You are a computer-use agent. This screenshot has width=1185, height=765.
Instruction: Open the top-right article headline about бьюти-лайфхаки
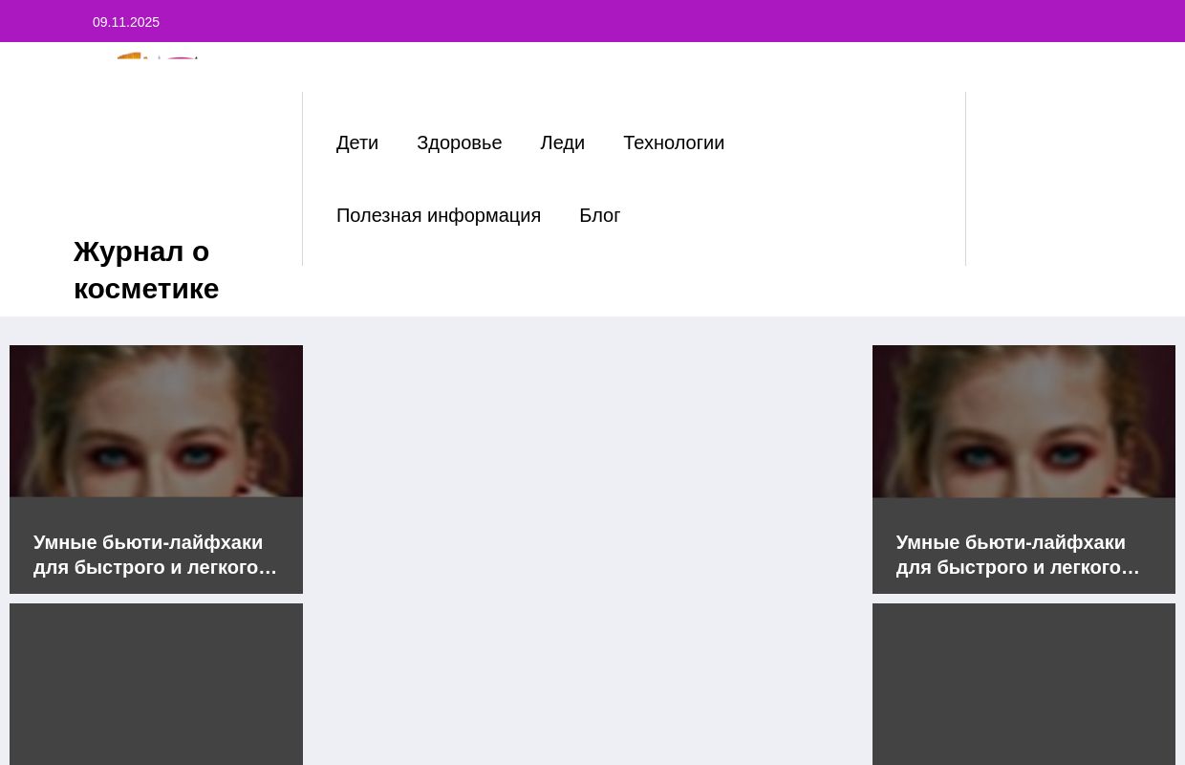1017,555
